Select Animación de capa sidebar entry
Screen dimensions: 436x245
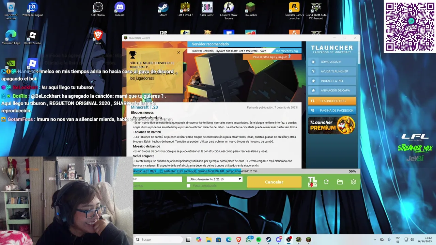(x=332, y=91)
